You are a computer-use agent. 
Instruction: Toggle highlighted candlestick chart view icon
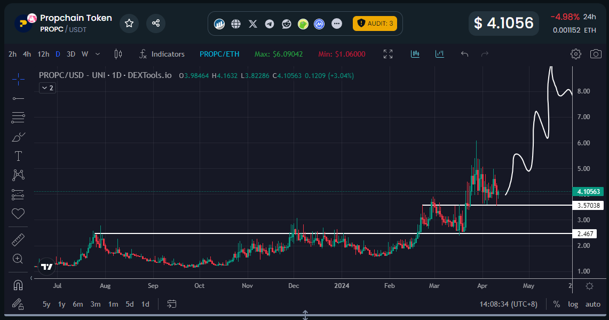coord(415,54)
